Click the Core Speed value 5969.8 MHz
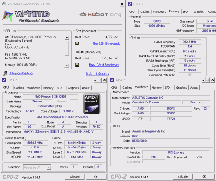The height and width of the screenshot is (181, 216). [35, 143]
